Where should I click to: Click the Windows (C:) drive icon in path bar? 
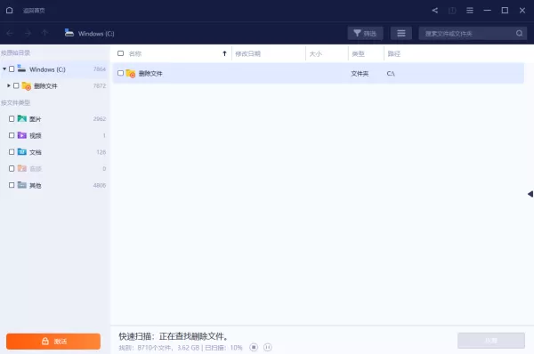69,33
